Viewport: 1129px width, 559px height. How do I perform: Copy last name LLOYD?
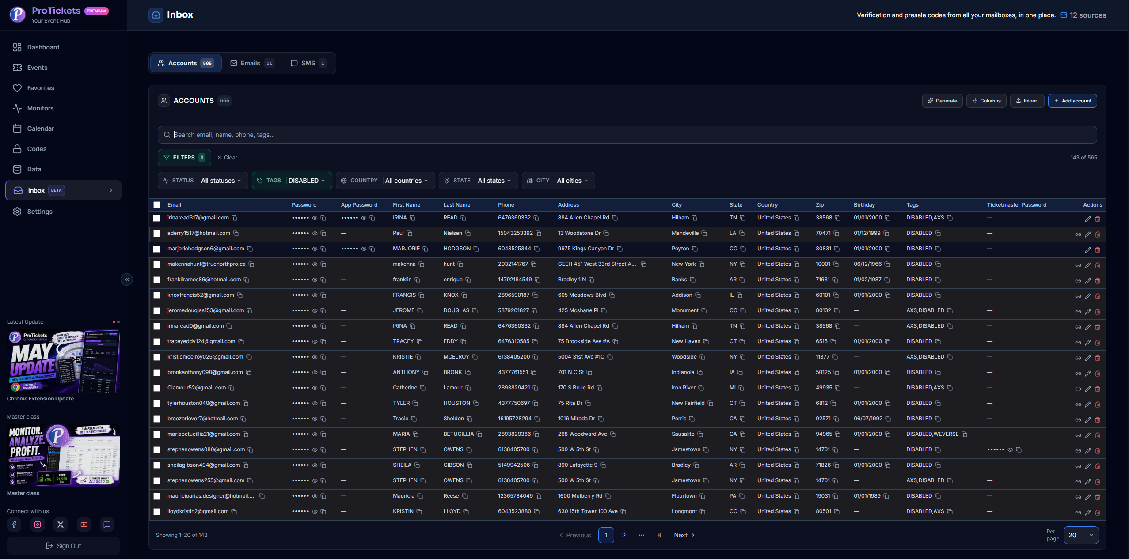(466, 512)
